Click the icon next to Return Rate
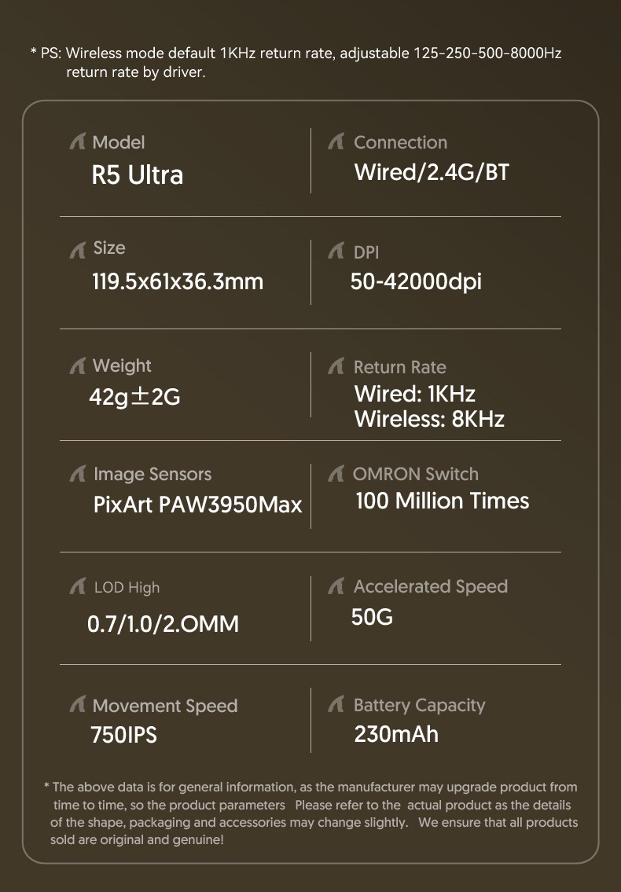The width and height of the screenshot is (621, 892). click(336, 366)
